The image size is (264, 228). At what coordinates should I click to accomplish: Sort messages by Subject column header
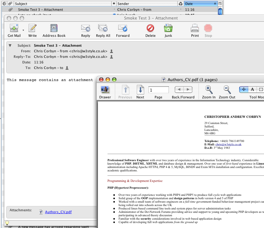click(x=62, y=4)
